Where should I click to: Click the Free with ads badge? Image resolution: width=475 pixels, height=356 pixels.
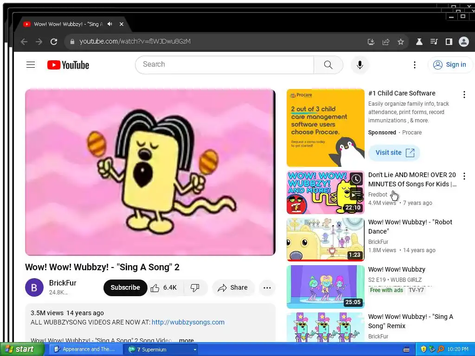386,290
